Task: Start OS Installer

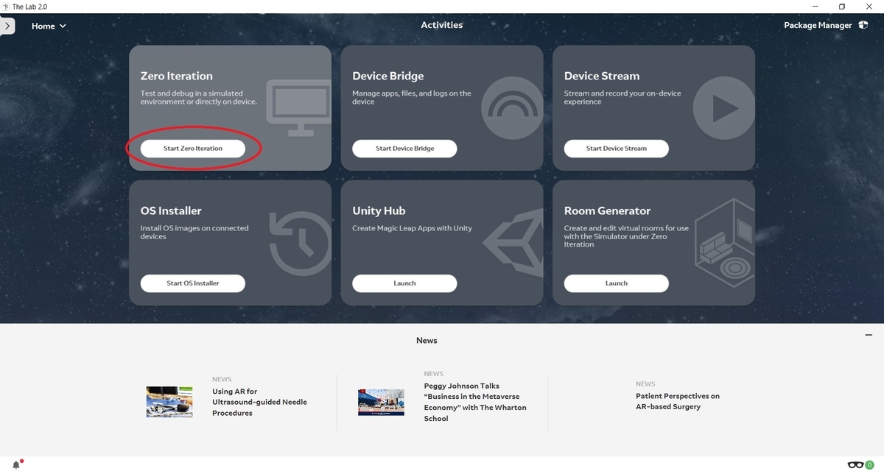Action: click(193, 283)
